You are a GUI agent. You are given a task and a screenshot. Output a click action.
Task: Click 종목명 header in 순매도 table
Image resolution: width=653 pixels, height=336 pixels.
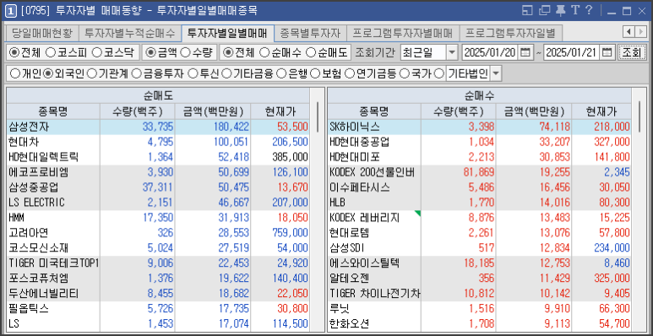(53, 111)
